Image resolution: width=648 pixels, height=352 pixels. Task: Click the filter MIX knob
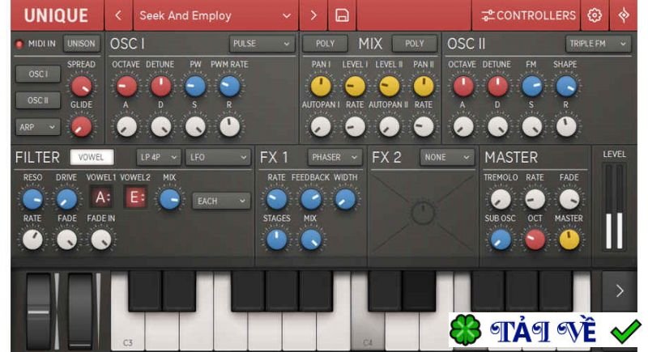tap(169, 199)
